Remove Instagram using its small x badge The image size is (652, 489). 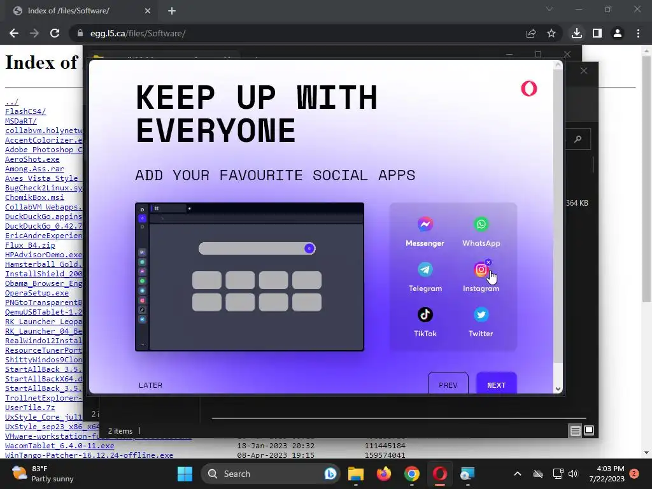[488, 262]
